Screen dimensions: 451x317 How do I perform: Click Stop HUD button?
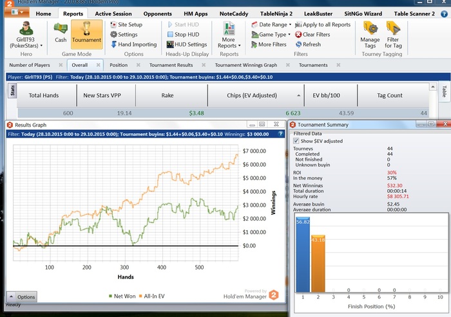[x=183, y=35]
